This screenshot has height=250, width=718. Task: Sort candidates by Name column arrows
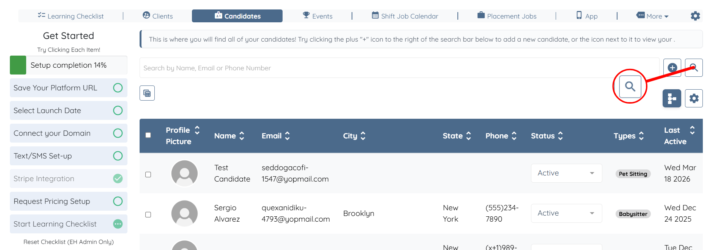242,136
